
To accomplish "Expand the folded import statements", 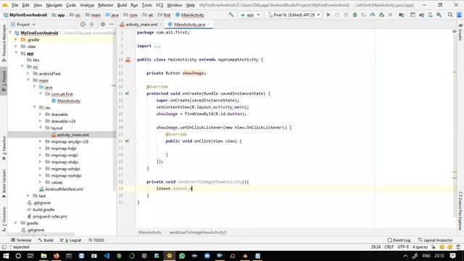I will click(157, 46).
